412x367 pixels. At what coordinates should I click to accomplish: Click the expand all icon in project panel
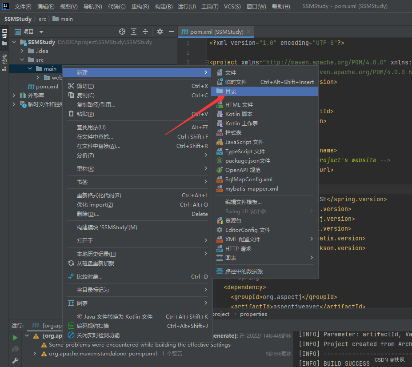coord(134,32)
